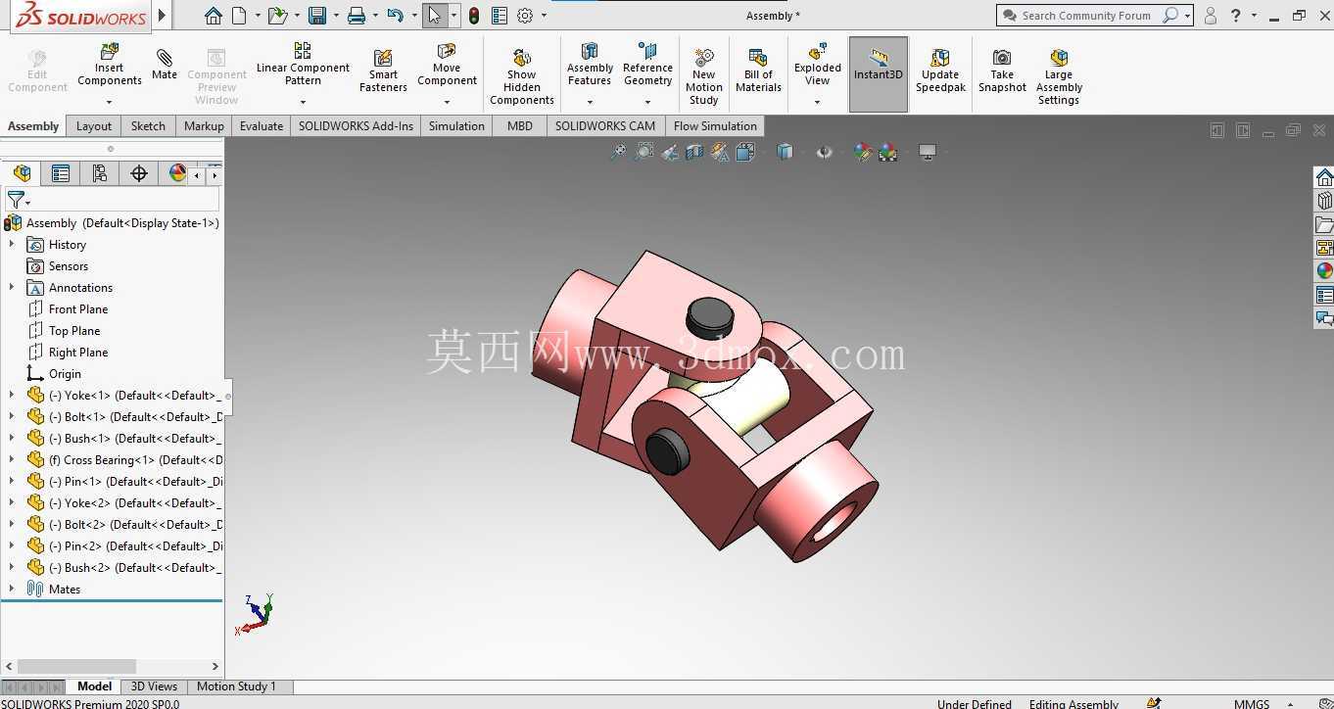Start a New Motion Study
This screenshot has height=709, width=1334.
coord(703,76)
